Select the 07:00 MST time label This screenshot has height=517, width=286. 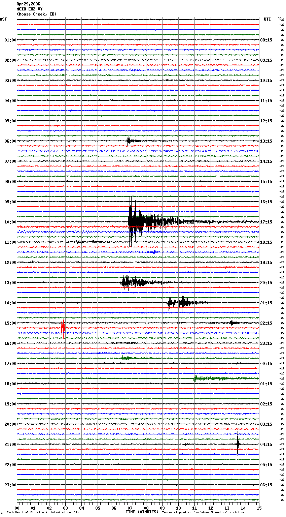coord(10,161)
